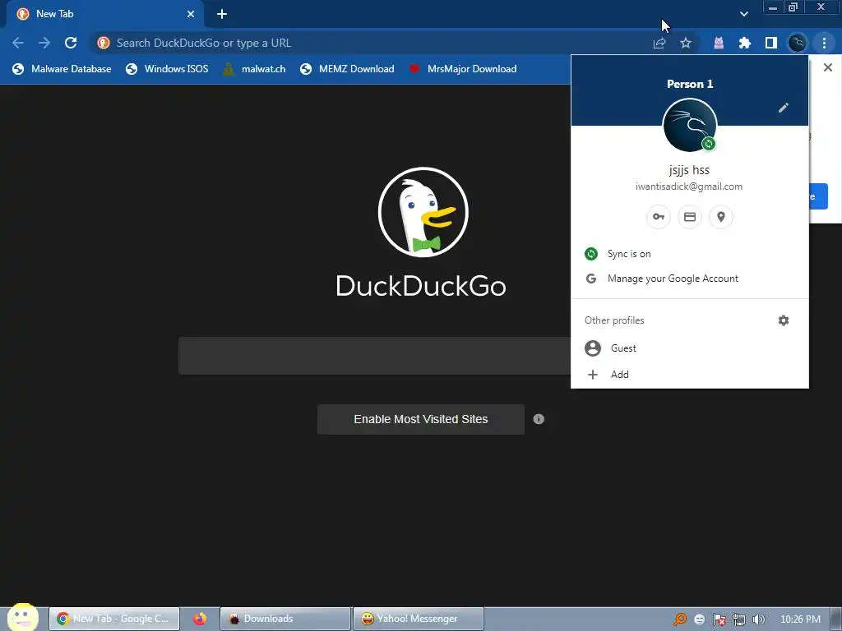Click the profile avatar in the toolbar
The width and height of the screenshot is (842, 631).
[x=798, y=43]
